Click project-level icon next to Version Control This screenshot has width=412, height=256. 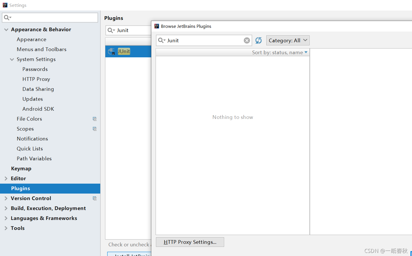point(95,198)
